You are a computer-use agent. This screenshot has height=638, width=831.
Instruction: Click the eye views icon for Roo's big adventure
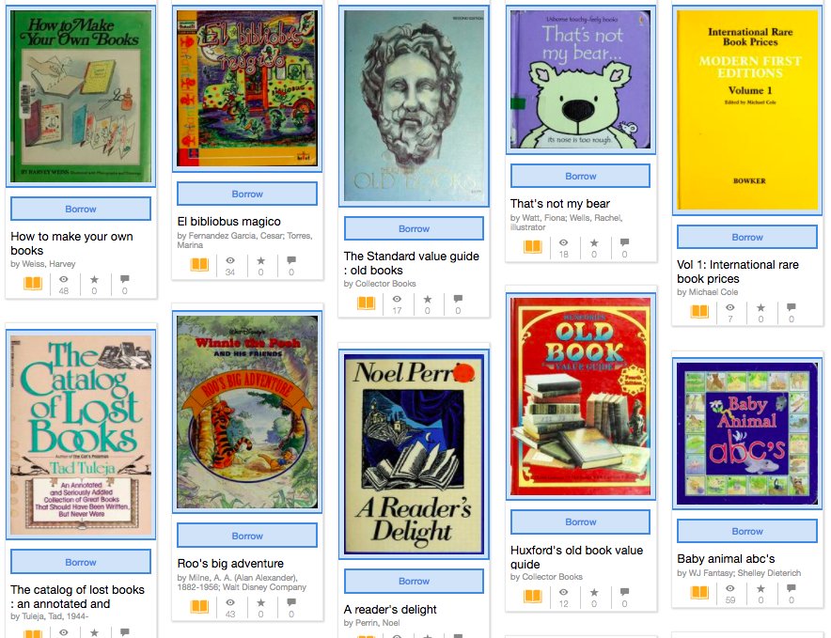[x=230, y=602]
